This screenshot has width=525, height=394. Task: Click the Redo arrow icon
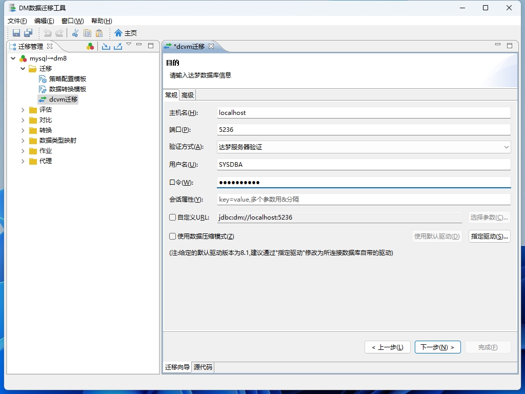pyautogui.click(x=59, y=33)
